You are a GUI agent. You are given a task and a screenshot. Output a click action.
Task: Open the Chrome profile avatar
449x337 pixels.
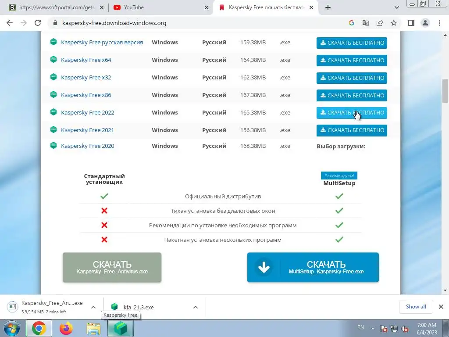(x=425, y=23)
